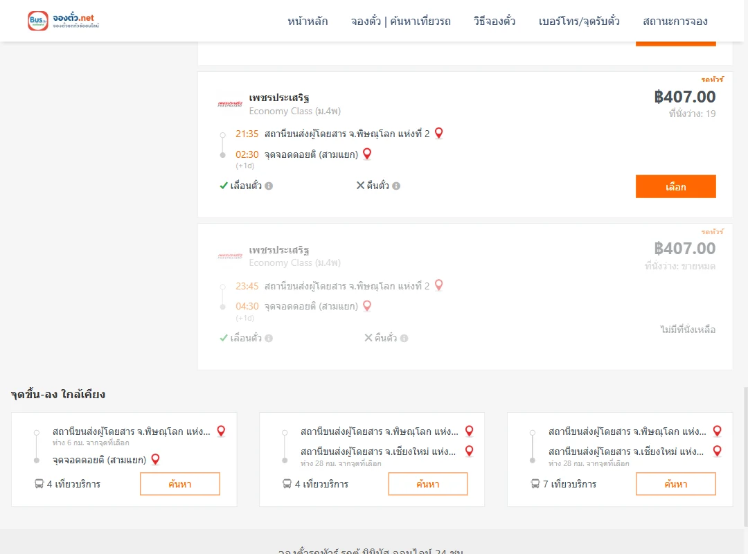The width and height of the screenshot is (748, 554).
Task: Click the เพชรประเสริฐ operator logo on 21:35 trip
Action: coord(230,104)
